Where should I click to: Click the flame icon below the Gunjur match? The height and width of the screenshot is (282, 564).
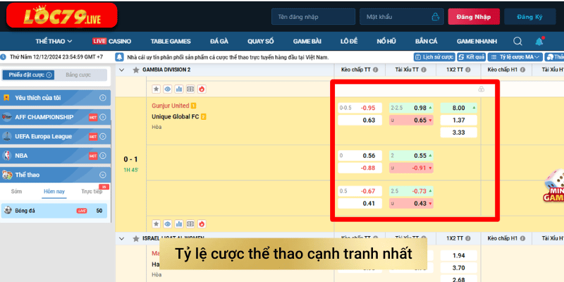(x=202, y=223)
